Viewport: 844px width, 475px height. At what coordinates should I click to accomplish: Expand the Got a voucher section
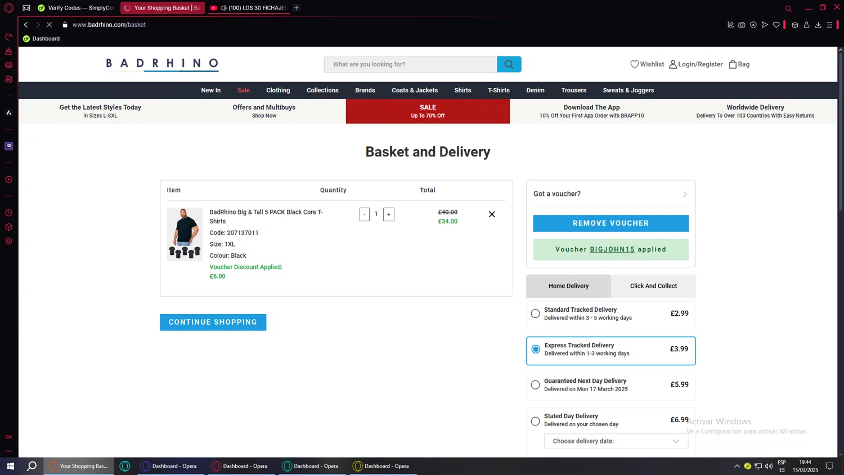click(610, 194)
